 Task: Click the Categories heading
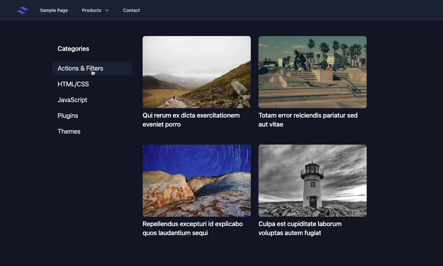click(73, 49)
